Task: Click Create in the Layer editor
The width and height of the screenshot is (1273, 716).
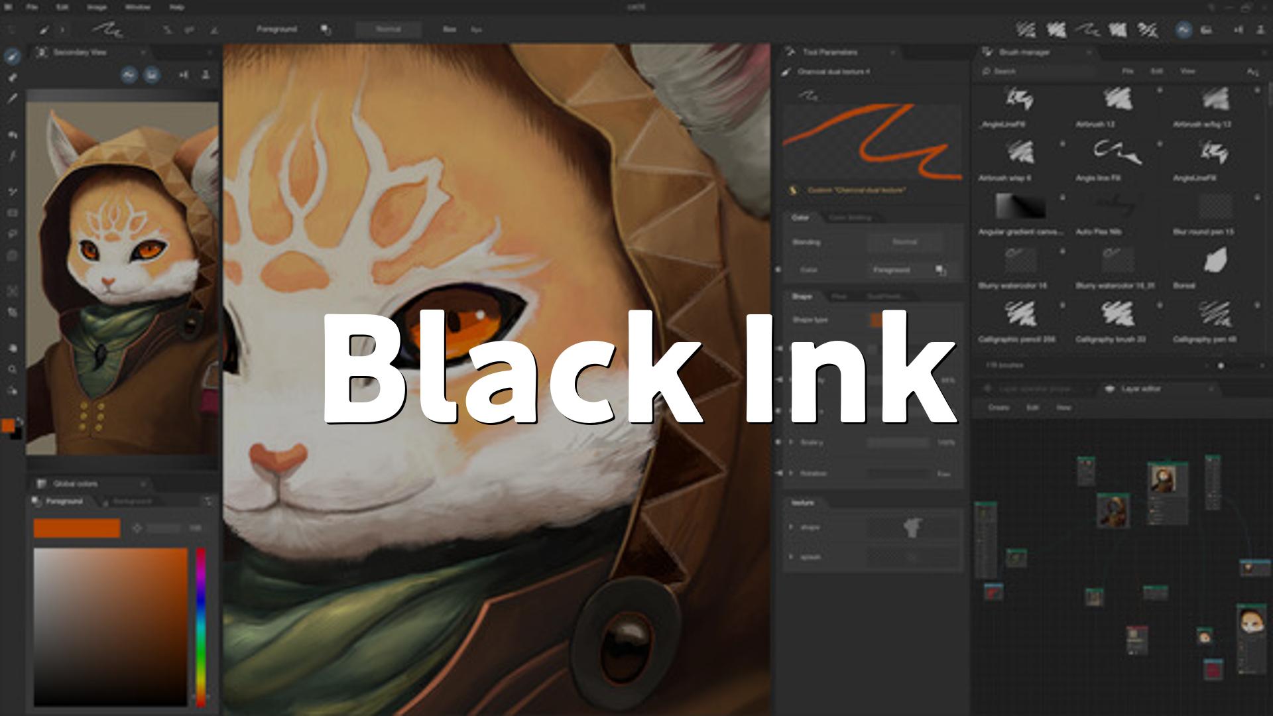Action: 999,408
